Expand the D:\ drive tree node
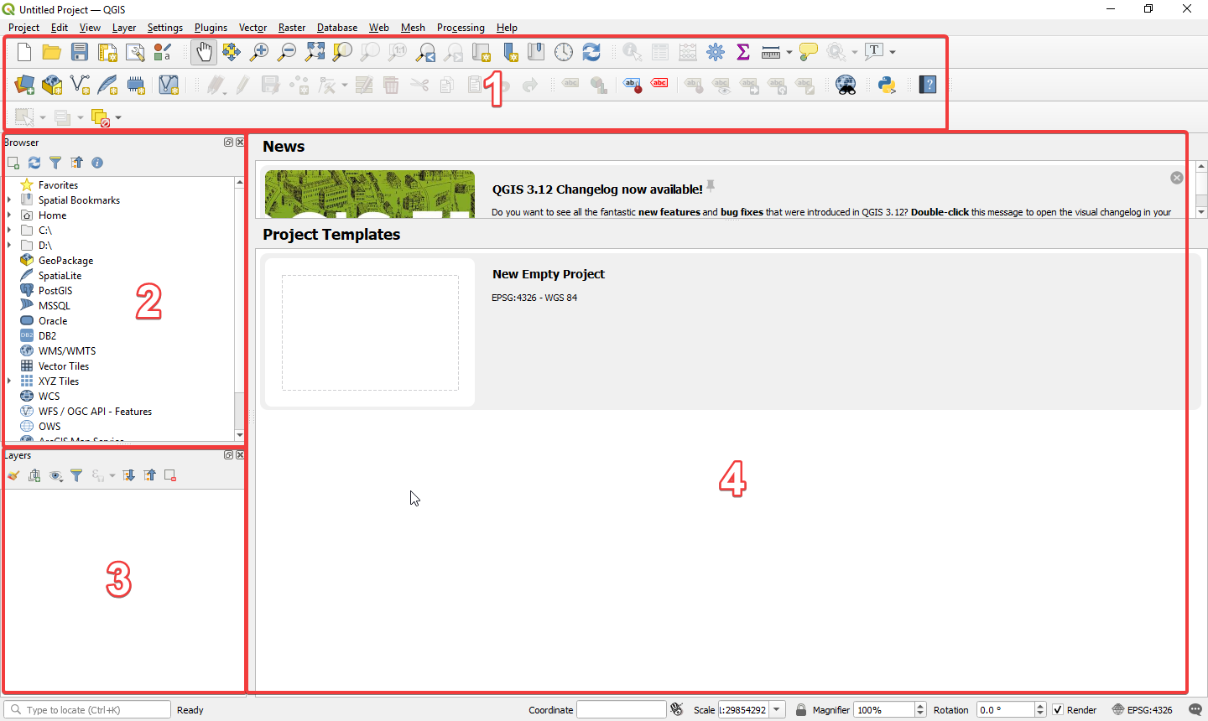 (x=9, y=246)
